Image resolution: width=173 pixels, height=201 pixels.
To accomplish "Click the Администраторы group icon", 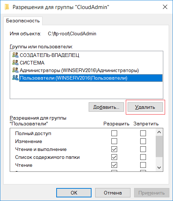I will [15, 70].
